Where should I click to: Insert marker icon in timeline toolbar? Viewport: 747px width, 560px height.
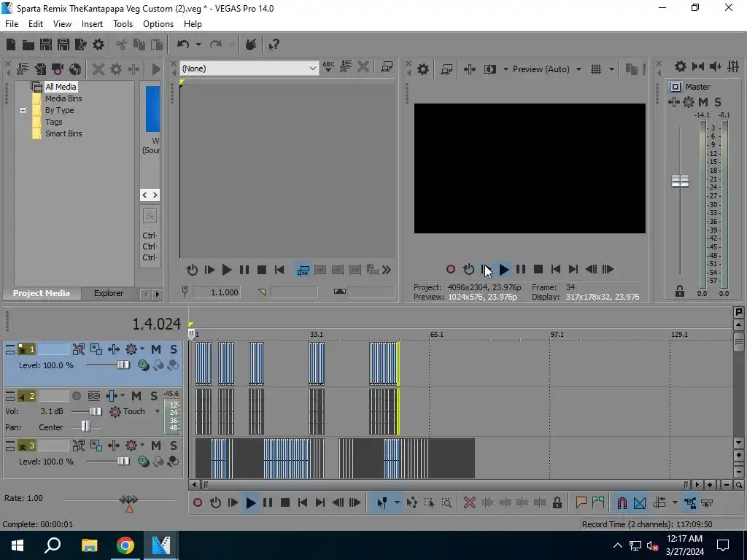[581, 503]
